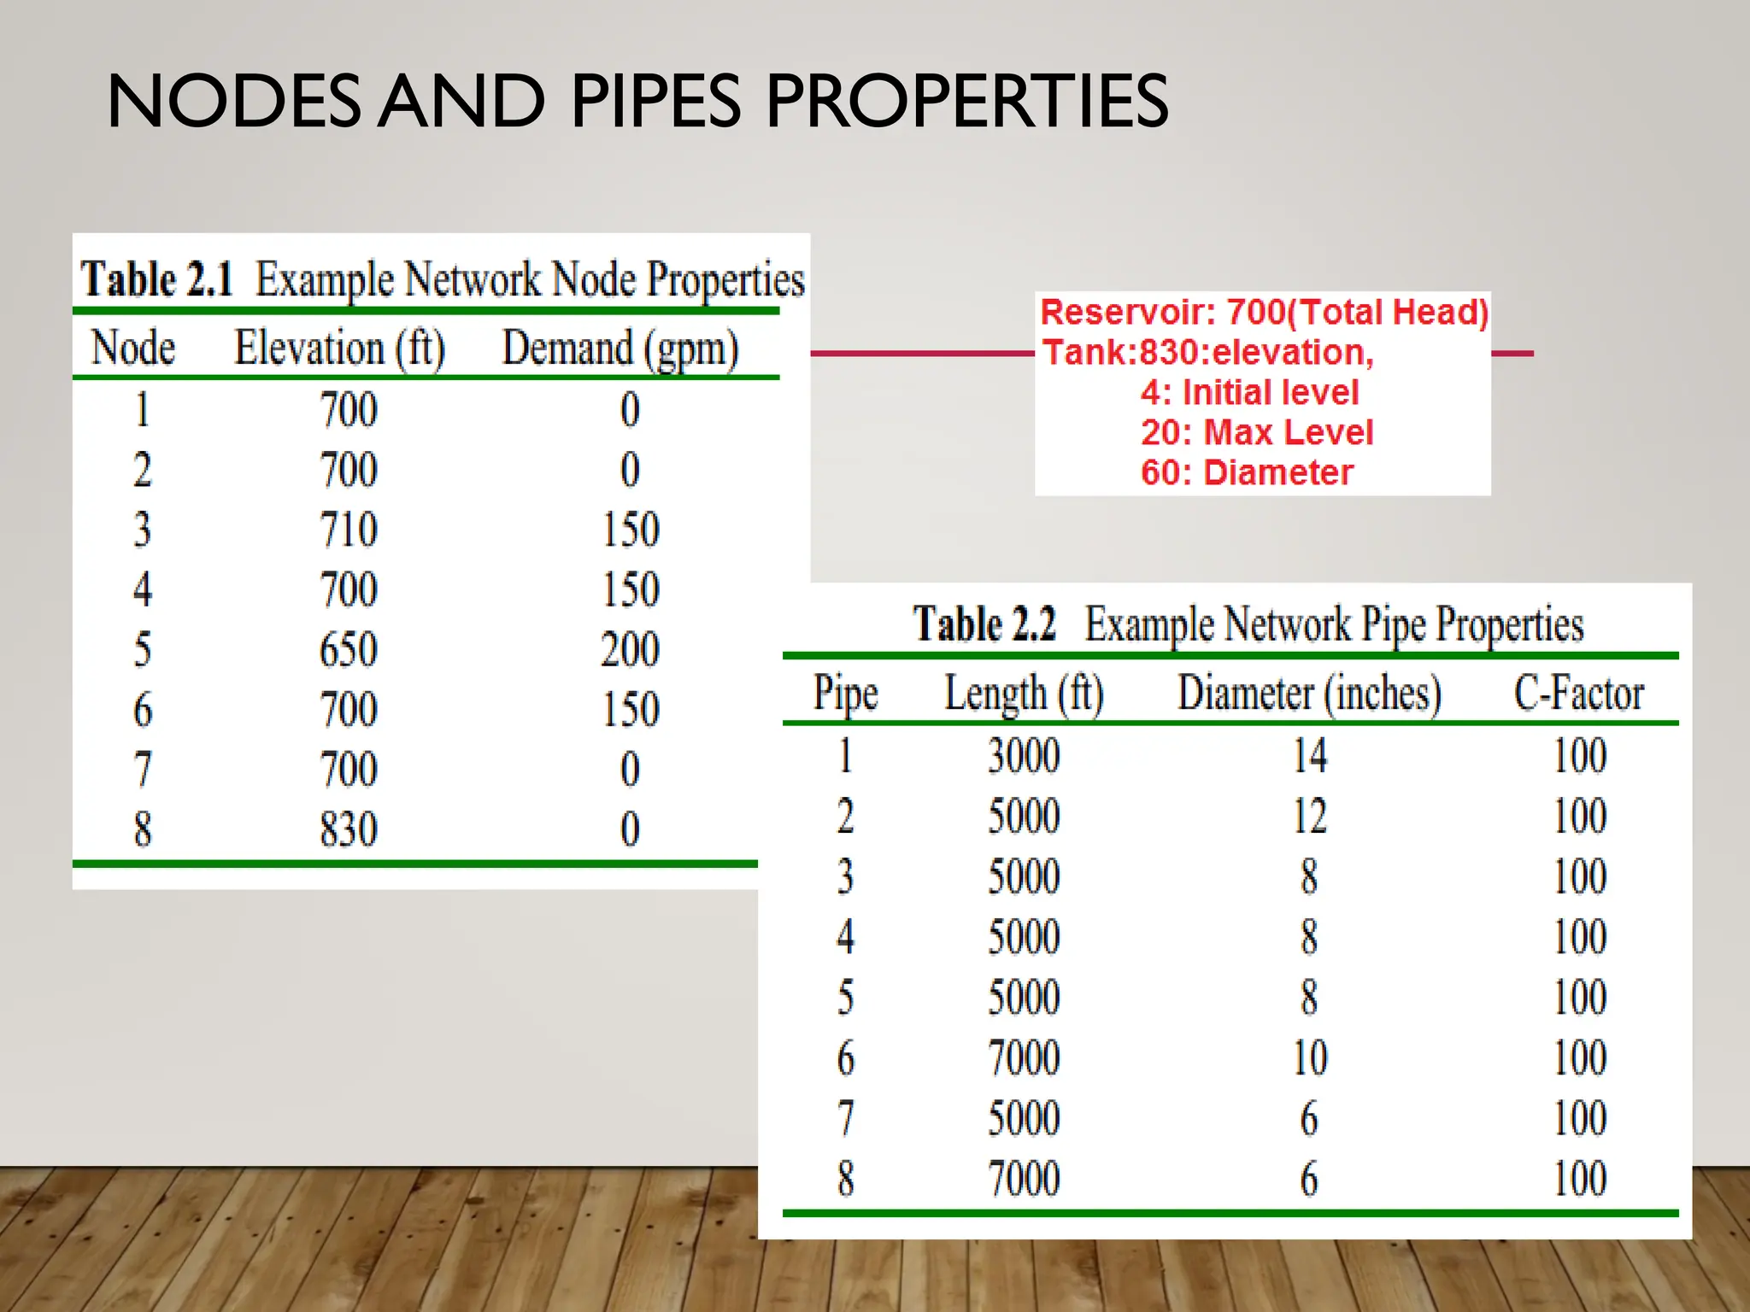
Task: Click diameter '6' in pipe 8 row
Action: 1309,1180
